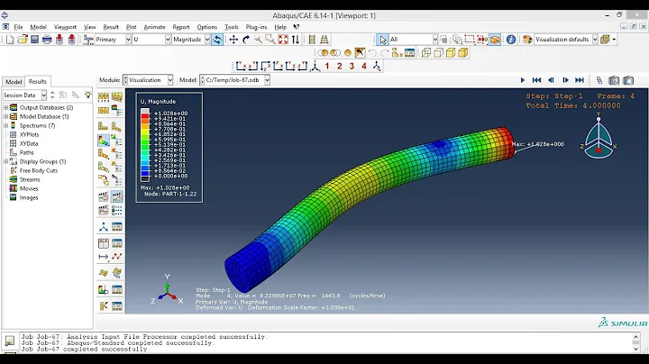Screen dimensions: 649x364
Task: Open the Animate menu
Action: pos(154,27)
